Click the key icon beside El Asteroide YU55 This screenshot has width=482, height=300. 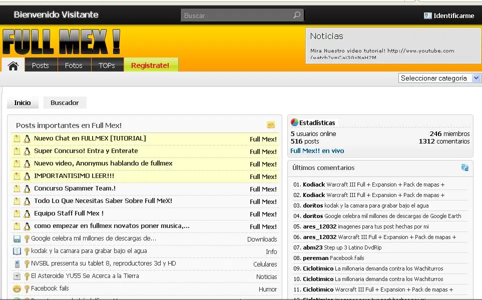(27, 276)
